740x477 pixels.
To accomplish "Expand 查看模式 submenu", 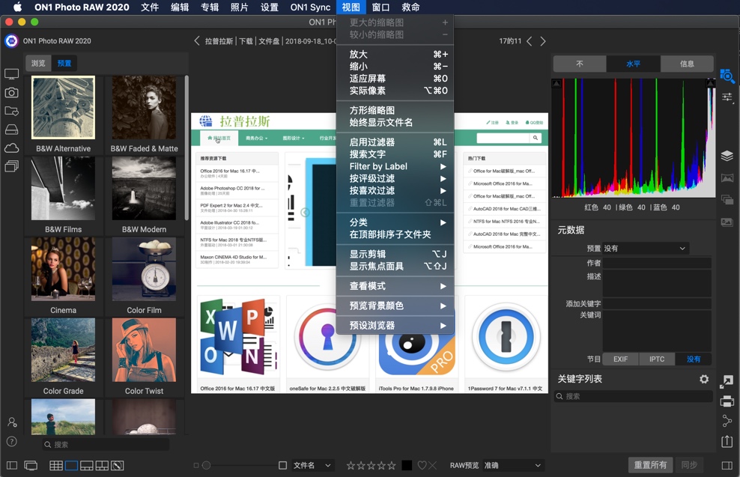I will [x=395, y=286].
